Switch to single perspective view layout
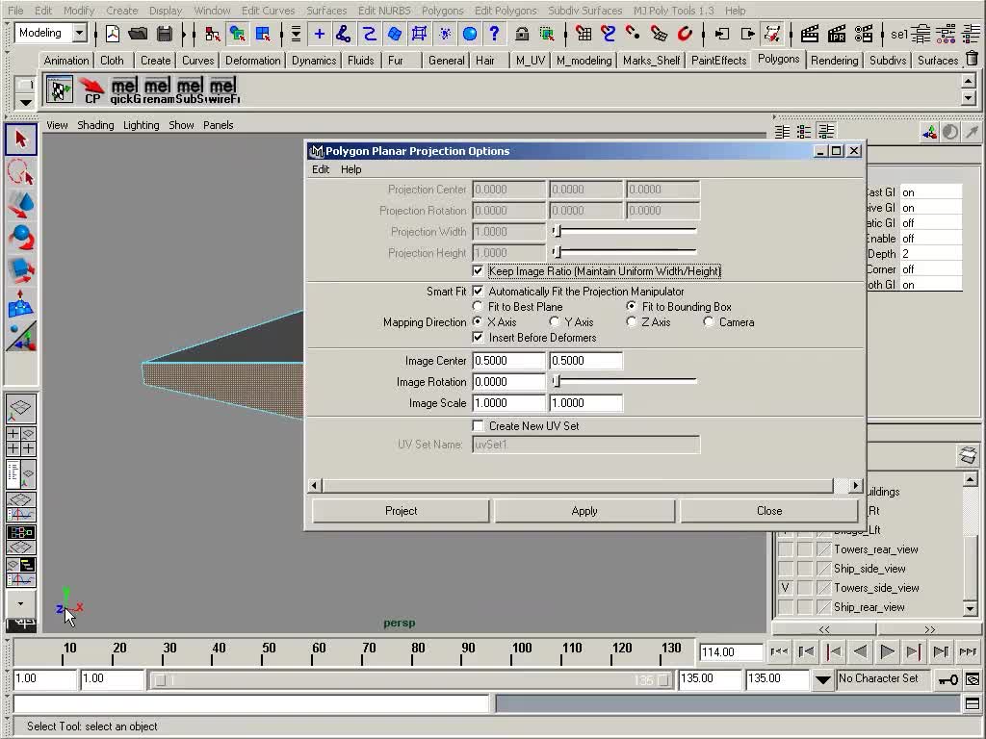 [x=21, y=409]
